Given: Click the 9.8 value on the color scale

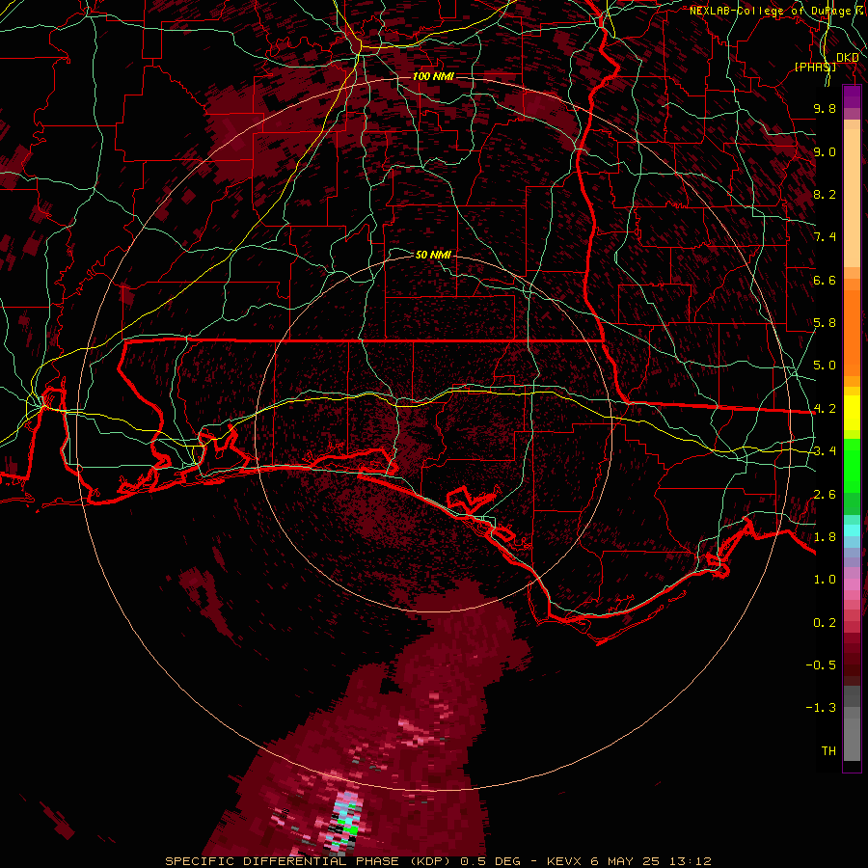Looking at the screenshot, I should point(825,108).
